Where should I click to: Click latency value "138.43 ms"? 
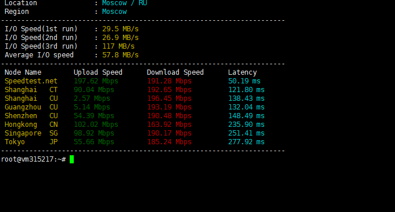246,98
